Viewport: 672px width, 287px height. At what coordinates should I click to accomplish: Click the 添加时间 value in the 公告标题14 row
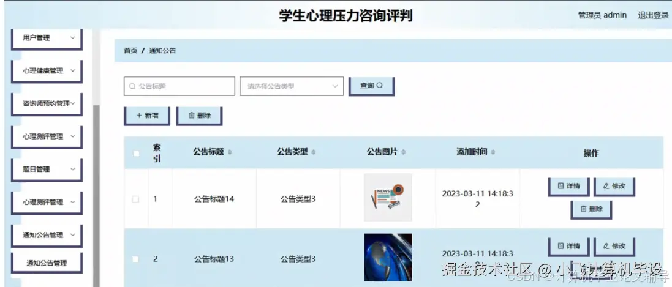(477, 199)
